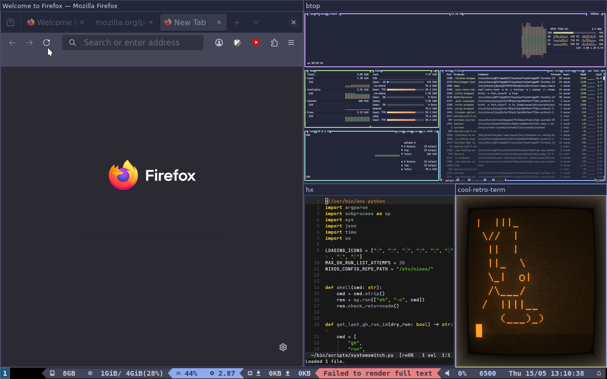Click Firefox back arrow button
The height and width of the screenshot is (379, 607).
[x=12, y=43]
